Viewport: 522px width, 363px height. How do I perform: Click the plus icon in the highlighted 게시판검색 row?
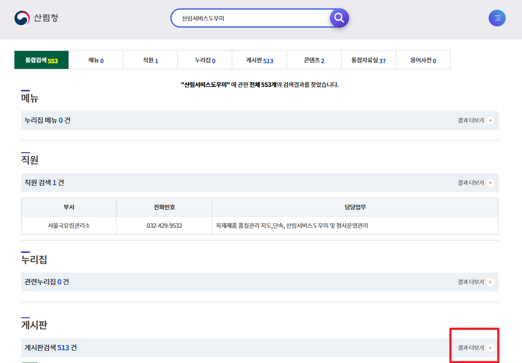(x=490, y=347)
